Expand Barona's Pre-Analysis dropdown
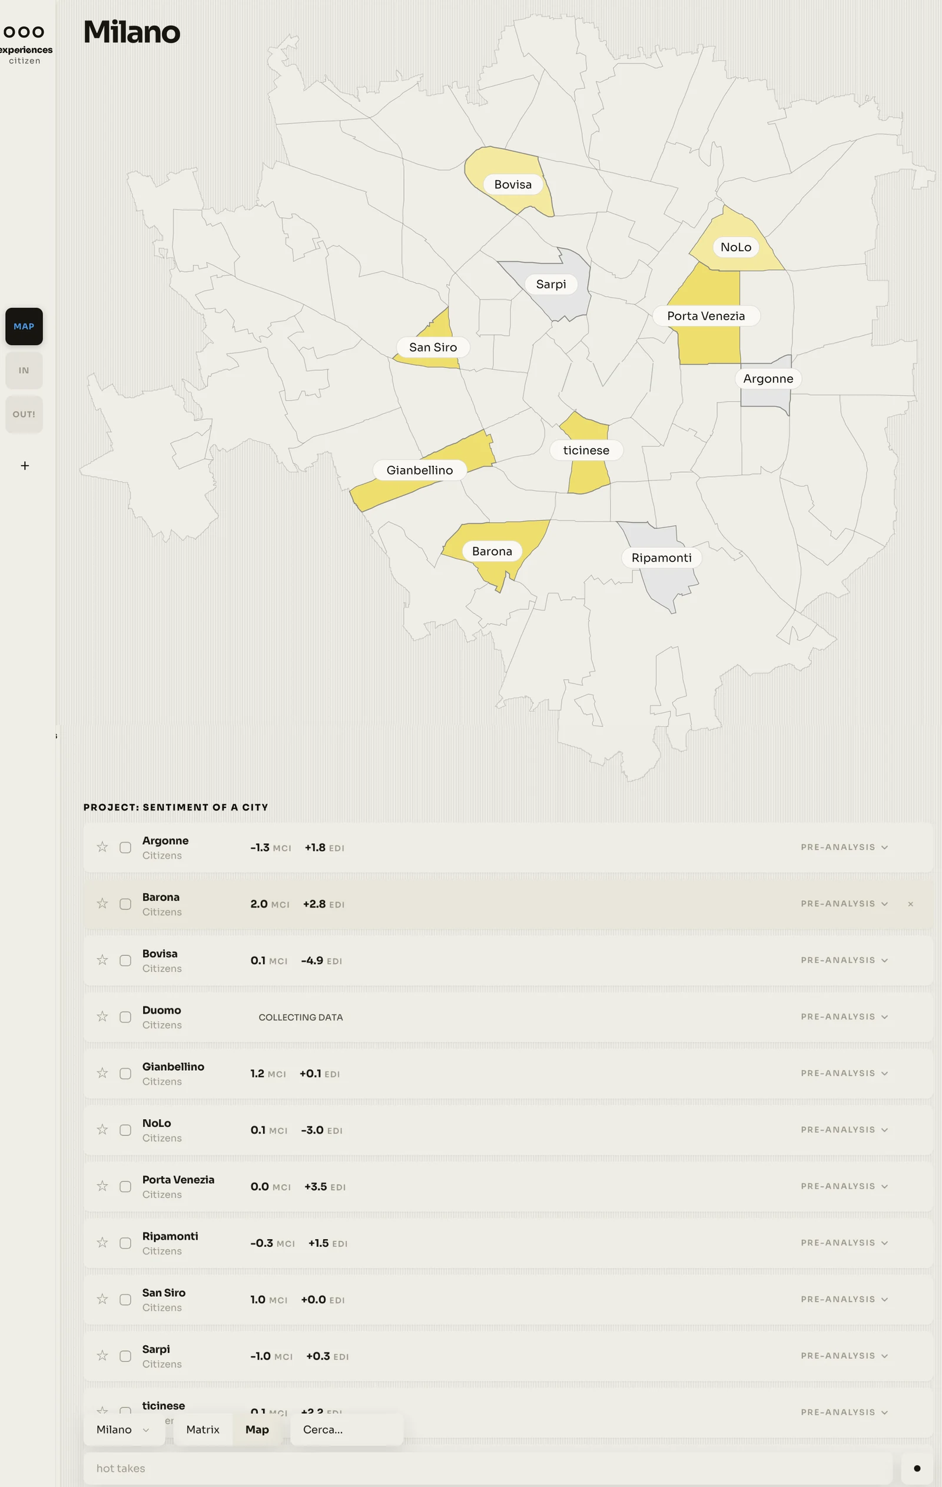This screenshot has width=942, height=1487. click(844, 904)
